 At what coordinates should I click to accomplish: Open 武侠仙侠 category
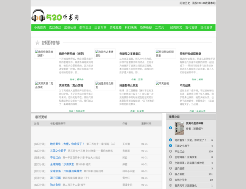(70, 28)
